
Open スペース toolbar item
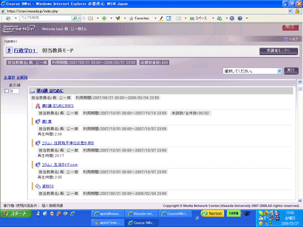[x=198, y=18]
